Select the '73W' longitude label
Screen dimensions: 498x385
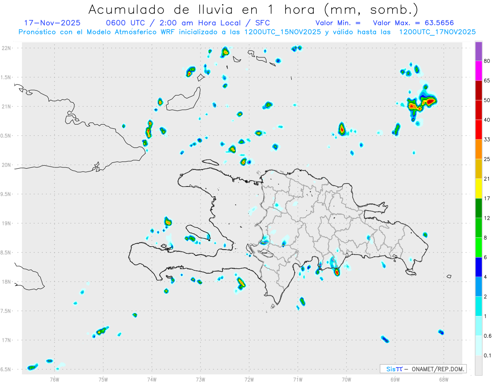200,379
